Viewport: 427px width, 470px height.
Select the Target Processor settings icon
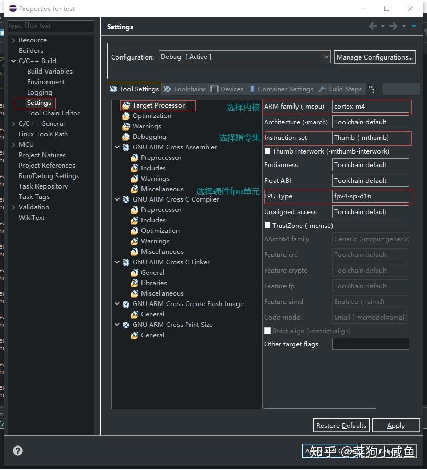pyautogui.click(x=126, y=105)
